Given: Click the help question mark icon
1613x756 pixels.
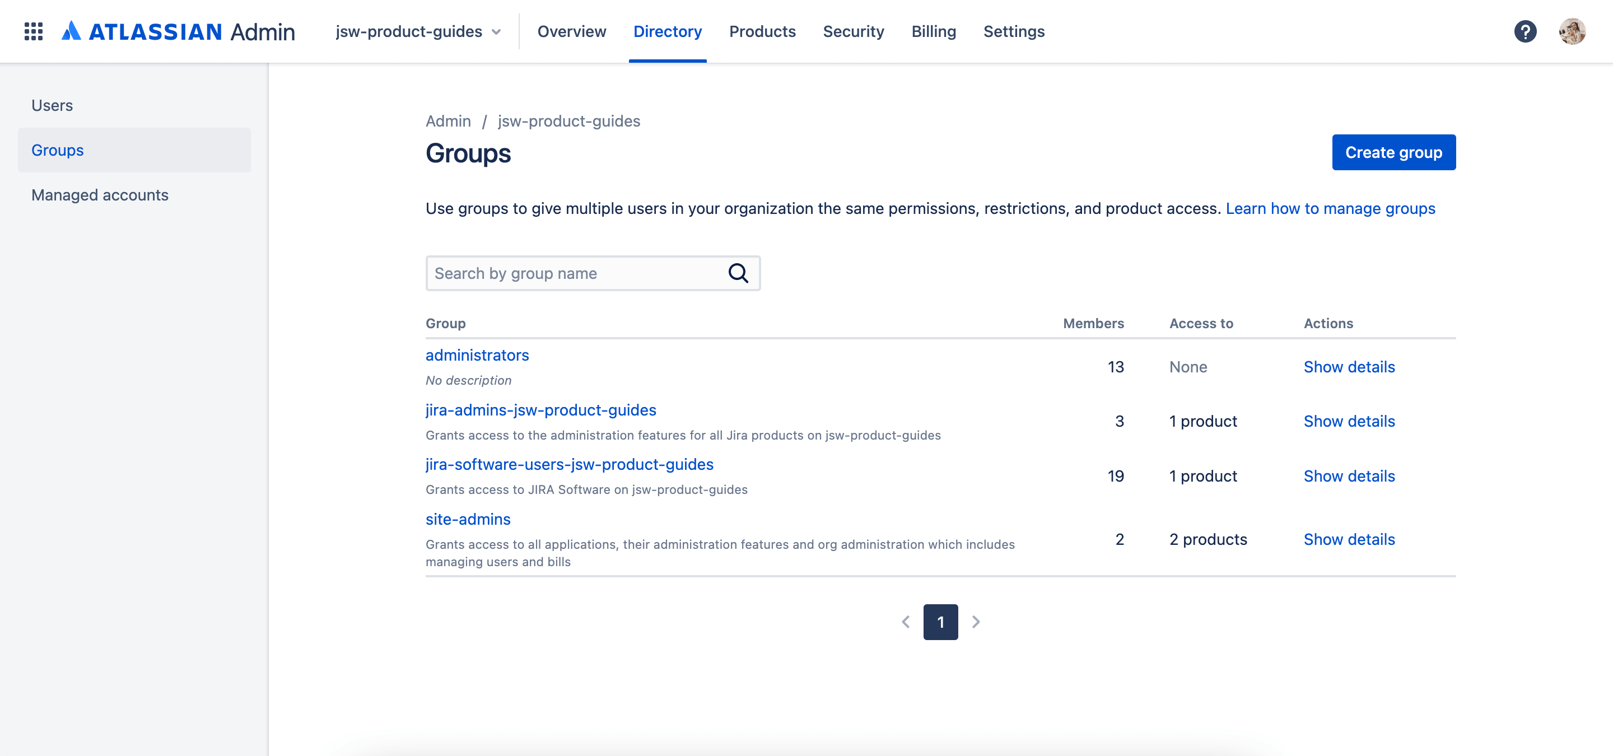Looking at the screenshot, I should [x=1527, y=31].
